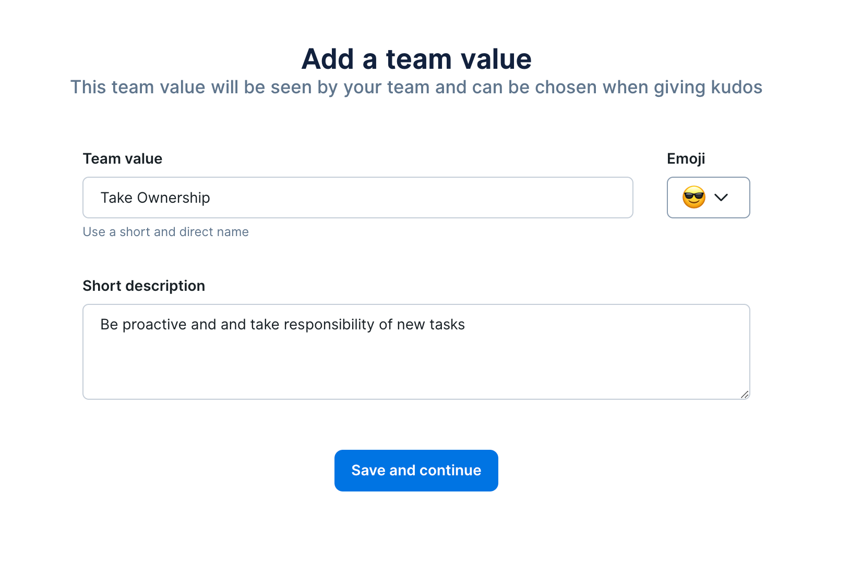The width and height of the screenshot is (862, 566).
Task: Click the 'Emoji' field label
Action: click(x=686, y=158)
